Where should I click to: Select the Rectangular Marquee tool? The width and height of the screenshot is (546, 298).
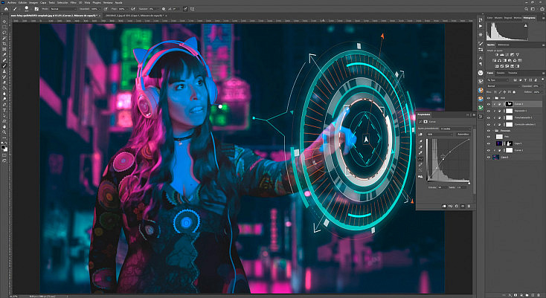[5, 27]
